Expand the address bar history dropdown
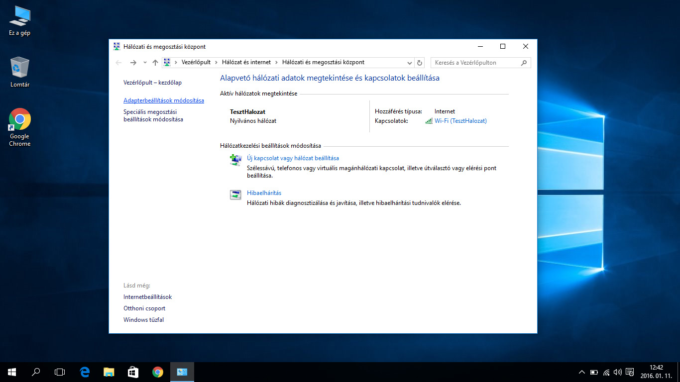 coord(410,63)
